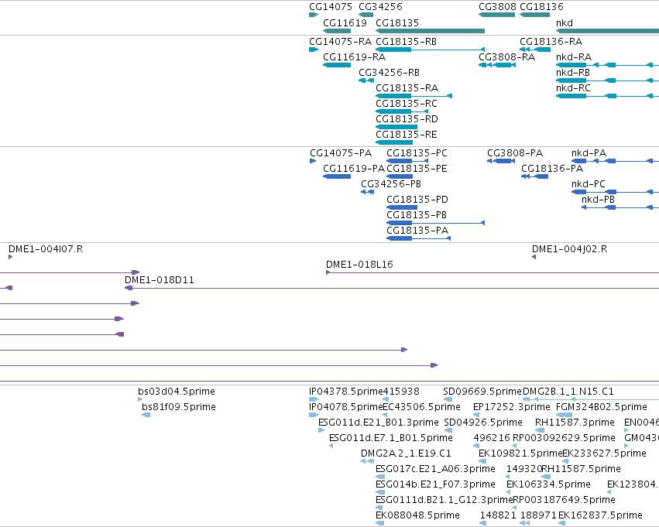Open the CG3808 gene label

497,7
